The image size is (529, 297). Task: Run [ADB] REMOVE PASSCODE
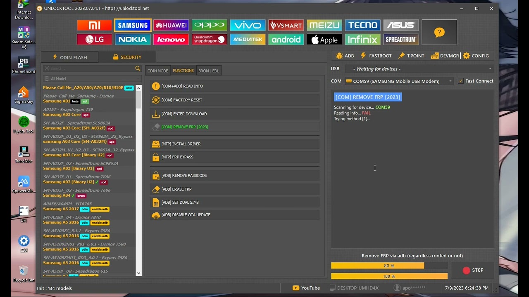tap(235, 176)
